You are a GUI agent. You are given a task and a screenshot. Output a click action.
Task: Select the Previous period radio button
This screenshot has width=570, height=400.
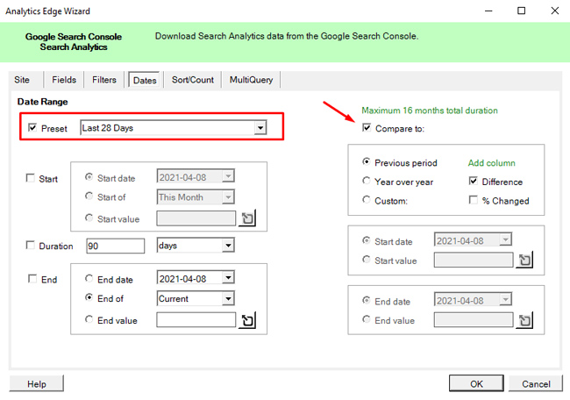367,161
